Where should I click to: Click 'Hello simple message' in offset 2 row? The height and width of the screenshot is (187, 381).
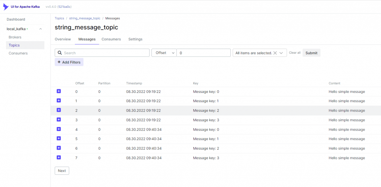[x=347, y=111]
